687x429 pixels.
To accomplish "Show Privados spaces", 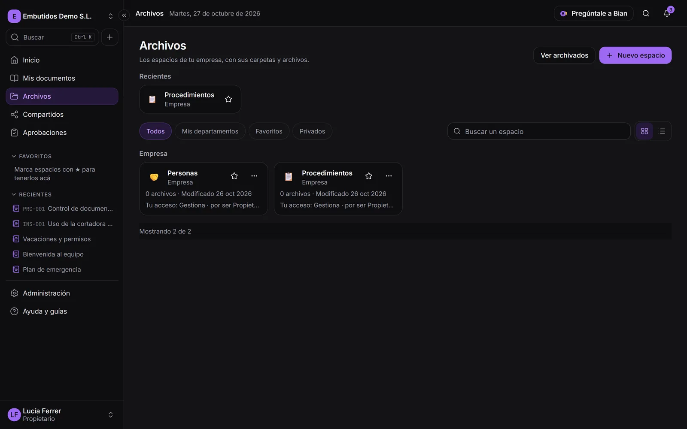I will coord(312,131).
